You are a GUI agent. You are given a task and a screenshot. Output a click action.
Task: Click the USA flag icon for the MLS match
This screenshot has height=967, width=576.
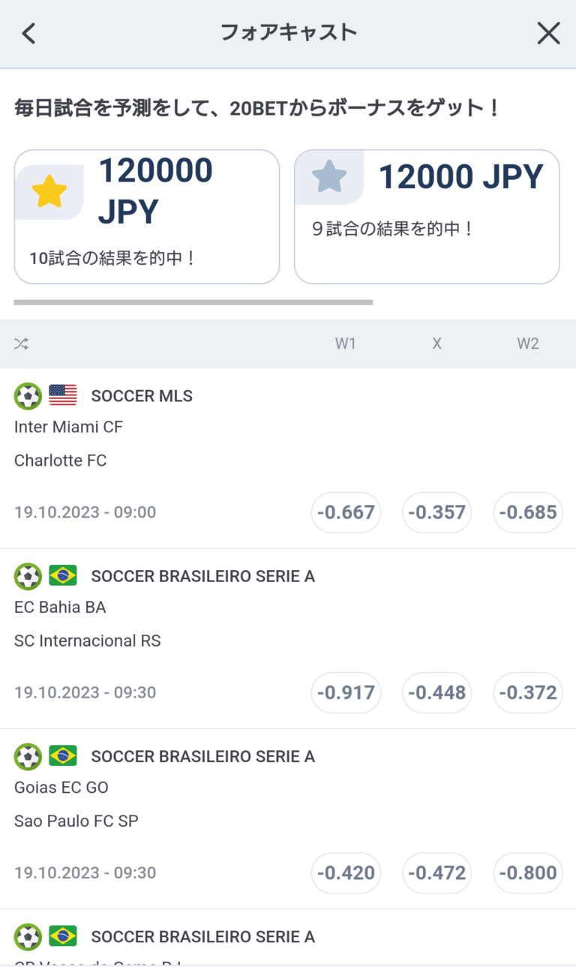63,395
